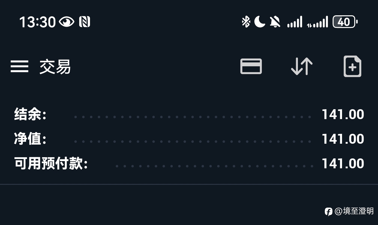Image resolution: width=378 pixels, height=225 pixels.
Task: Tap the 可用预付款 amount 141.00
Action: coord(343,163)
